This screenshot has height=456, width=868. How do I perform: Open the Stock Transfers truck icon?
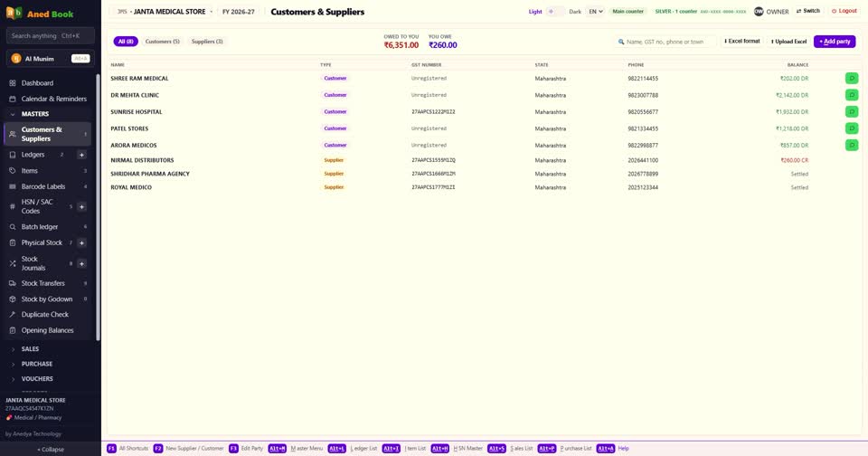pos(12,283)
